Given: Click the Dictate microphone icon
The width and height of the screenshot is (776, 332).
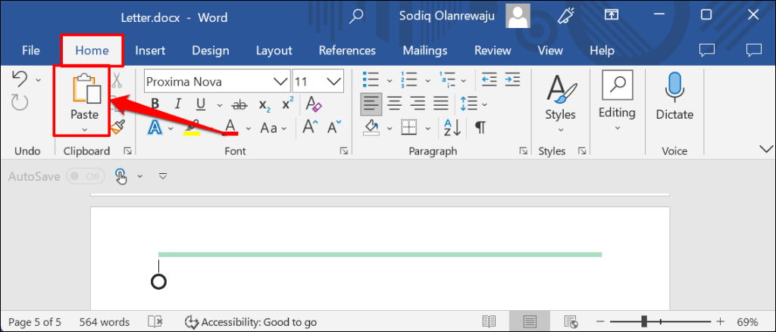Looking at the screenshot, I should [x=674, y=88].
